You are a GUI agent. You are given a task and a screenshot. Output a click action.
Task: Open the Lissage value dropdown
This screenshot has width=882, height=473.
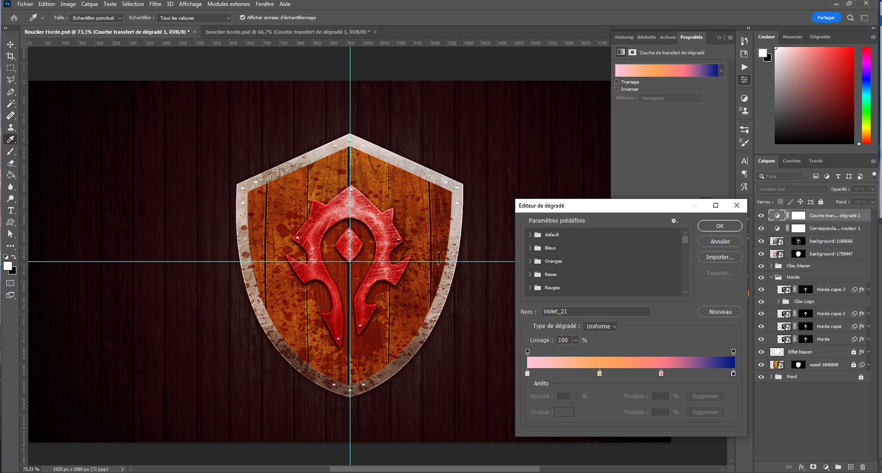click(x=575, y=340)
